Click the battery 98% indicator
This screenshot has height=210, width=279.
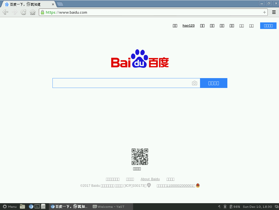[x=235, y=207]
